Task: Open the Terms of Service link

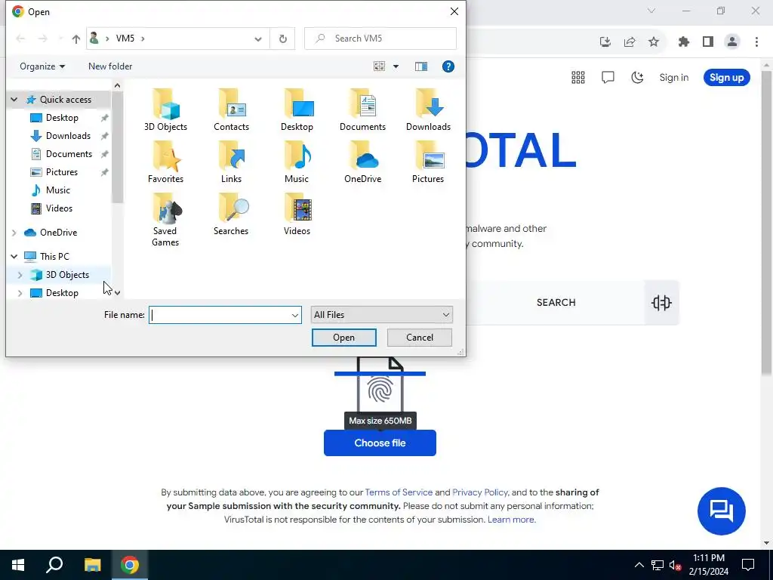Action: (x=399, y=492)
